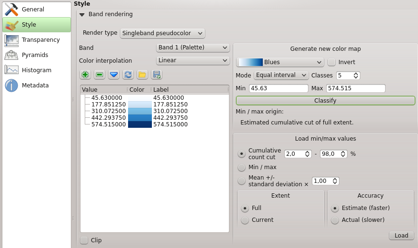
Task: Switch to the Transparency tab
Action: (40, 39)
